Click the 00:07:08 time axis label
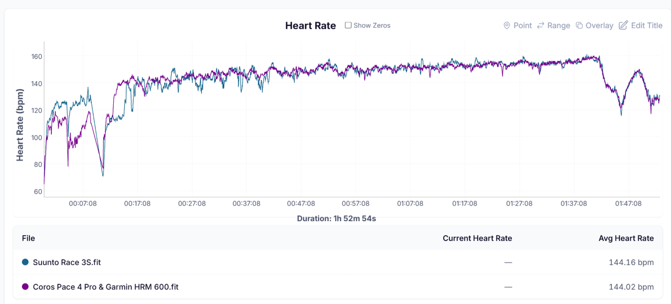Viewport: 671px width, 304px height. [83, 203]
